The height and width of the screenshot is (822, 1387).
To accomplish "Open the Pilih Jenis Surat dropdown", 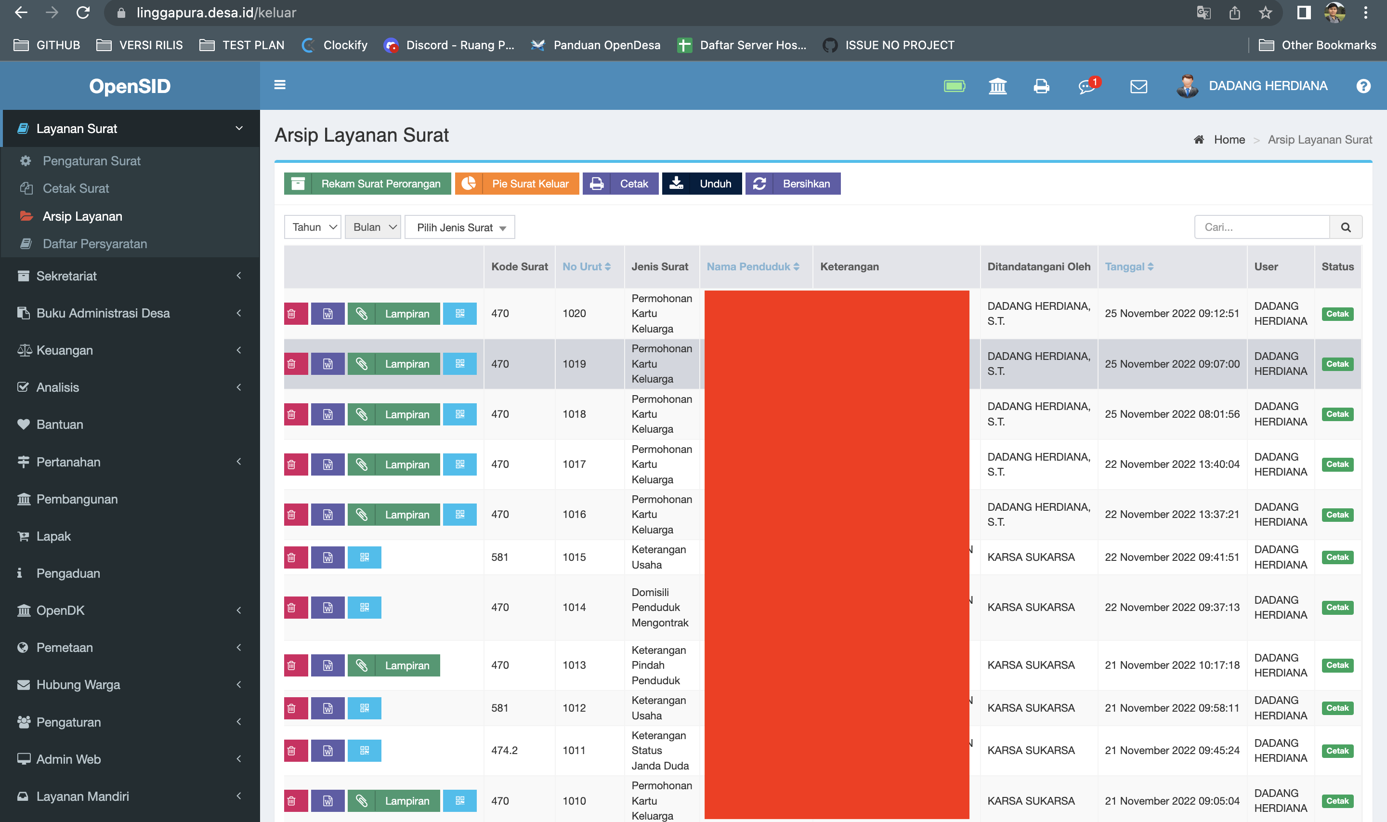I will [x=459, y=227].
